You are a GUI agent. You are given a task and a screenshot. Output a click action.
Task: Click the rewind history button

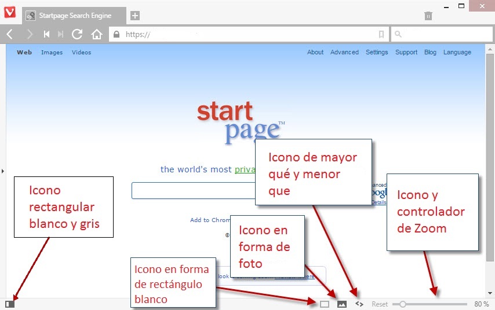(46, 34)
